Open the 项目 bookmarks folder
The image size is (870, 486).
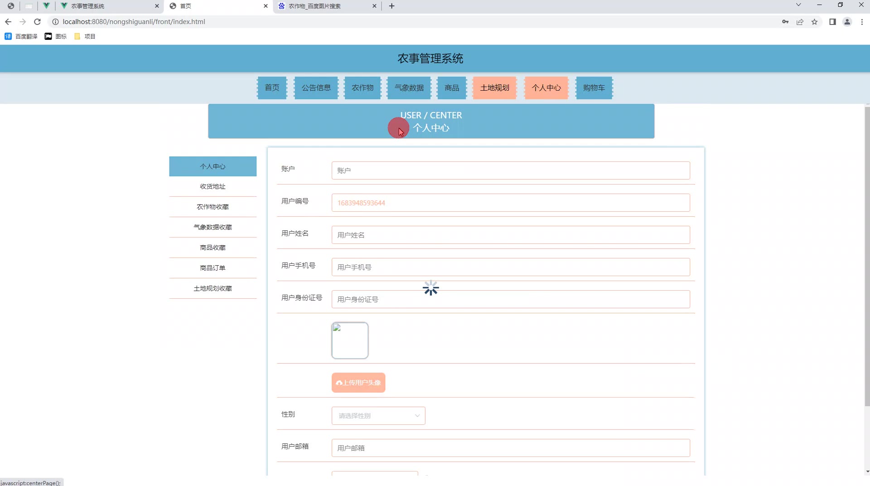[x=85, y=36]
